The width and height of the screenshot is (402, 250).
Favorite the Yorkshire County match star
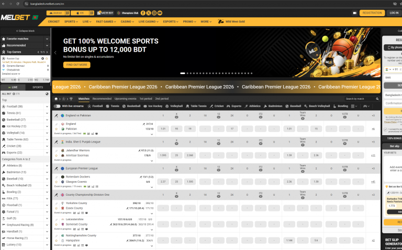coord(56,208)
